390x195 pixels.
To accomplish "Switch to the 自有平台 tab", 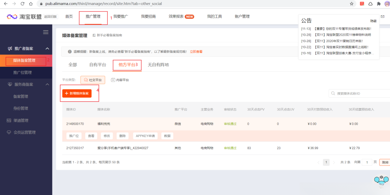I will 98,65.
